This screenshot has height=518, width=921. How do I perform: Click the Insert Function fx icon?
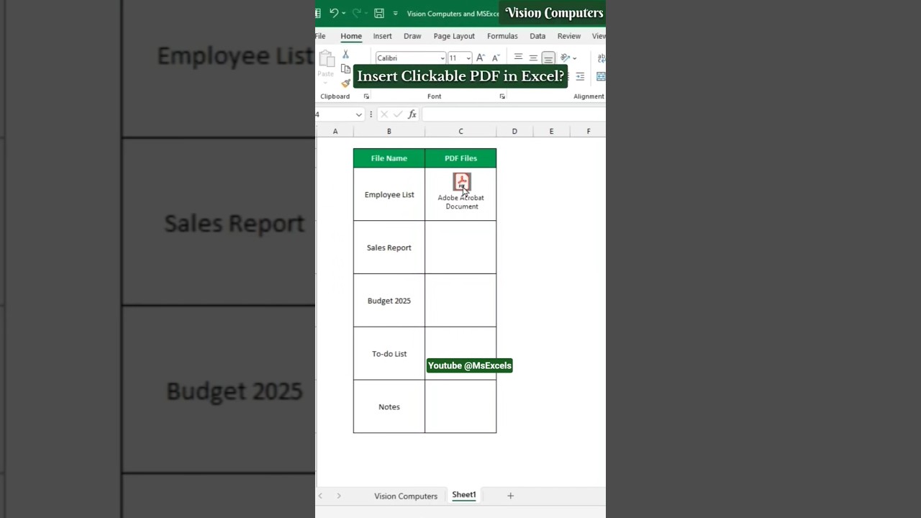pos(412,114)
